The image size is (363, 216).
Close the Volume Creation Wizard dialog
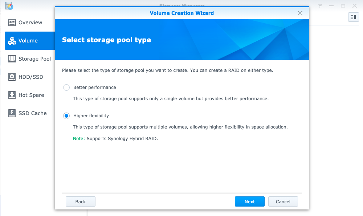point(300,13)
